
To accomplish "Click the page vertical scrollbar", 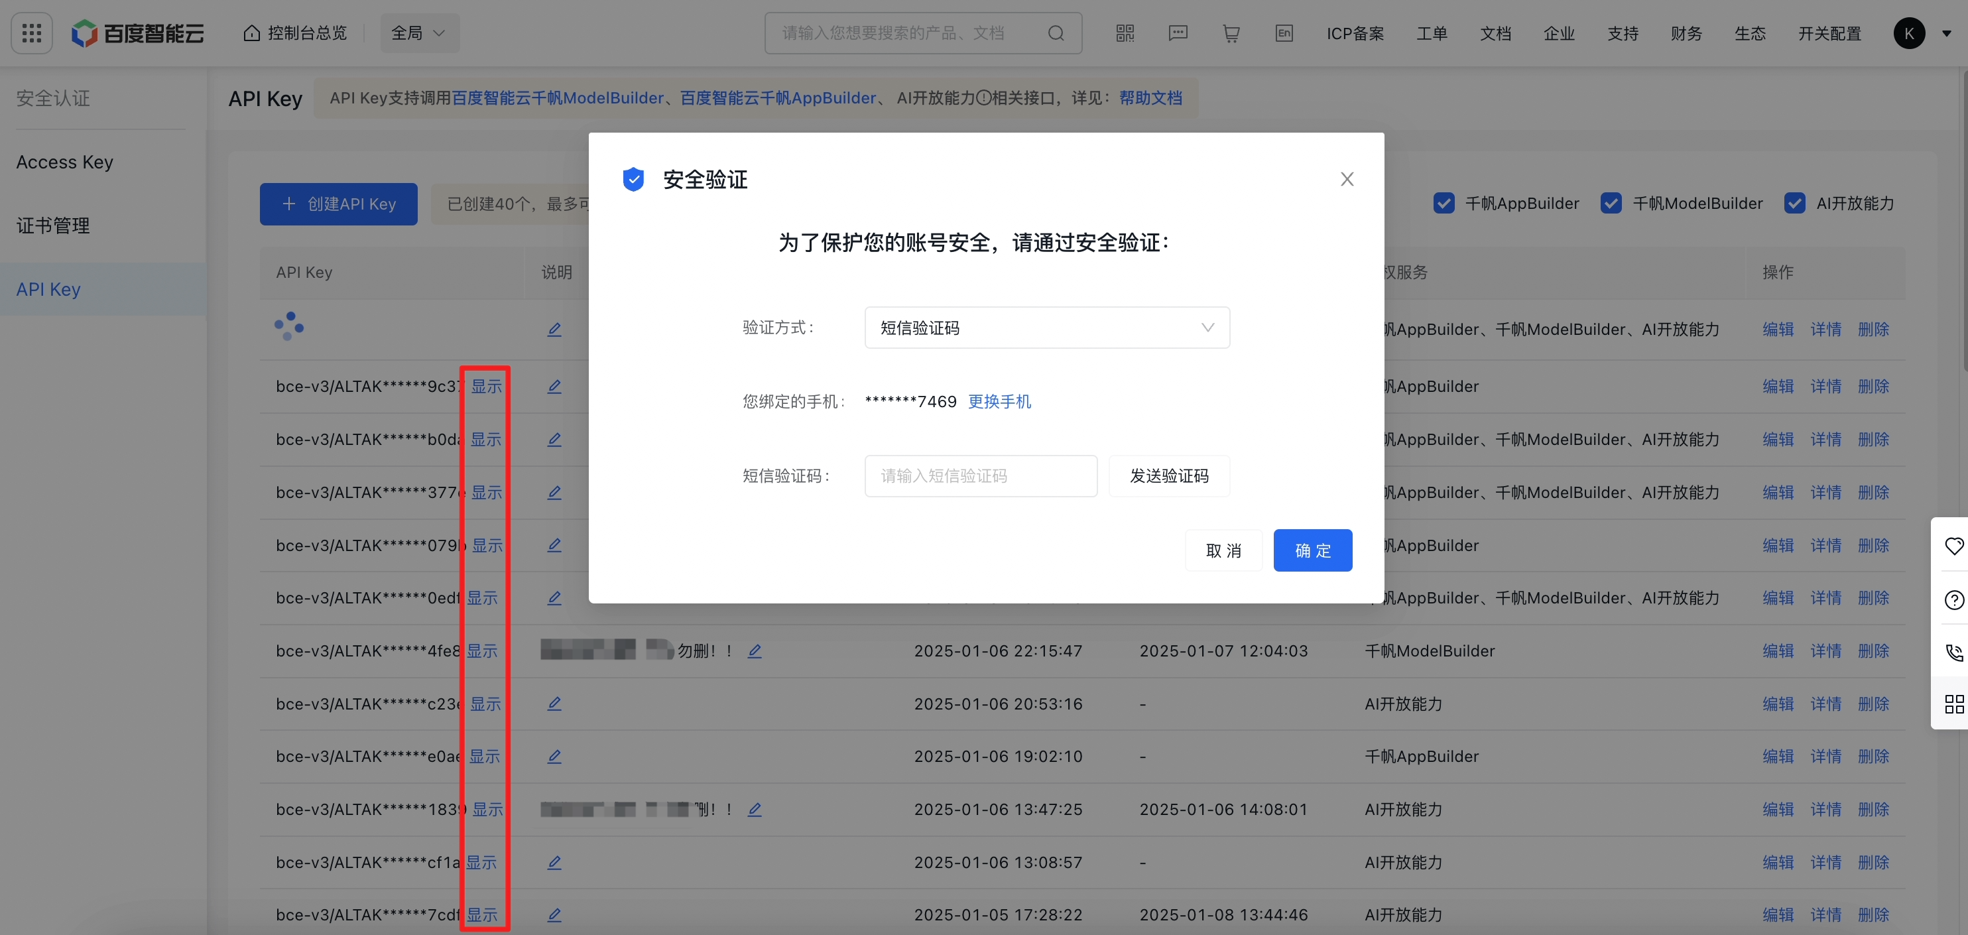I will [1963, 221].
